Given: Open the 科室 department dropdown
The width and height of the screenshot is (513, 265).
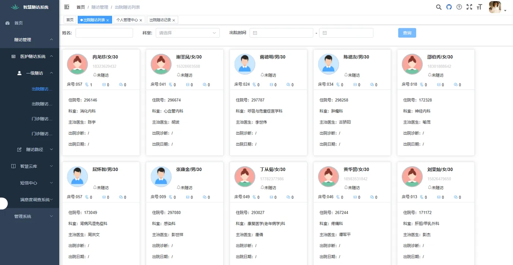Looking at the screenshot, I should coord(187,33).
